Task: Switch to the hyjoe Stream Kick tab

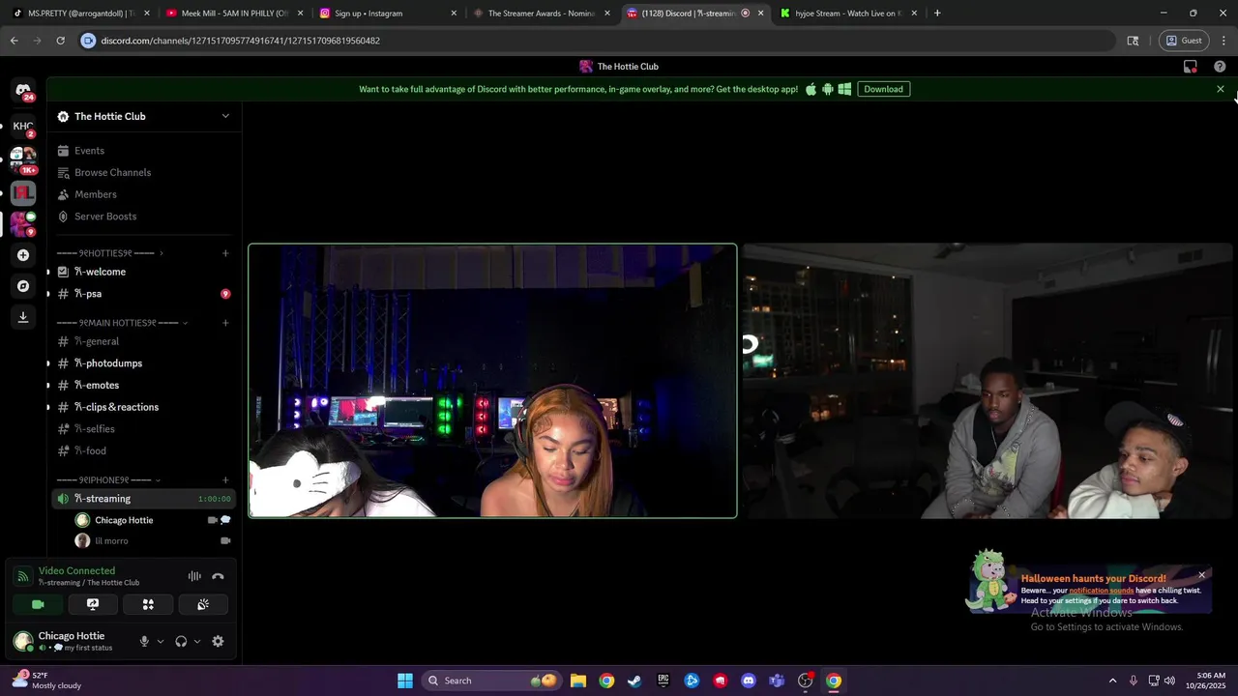Action: [847, 14]
